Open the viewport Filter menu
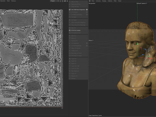The image size is (156, 117). click(x=115, y=1)
